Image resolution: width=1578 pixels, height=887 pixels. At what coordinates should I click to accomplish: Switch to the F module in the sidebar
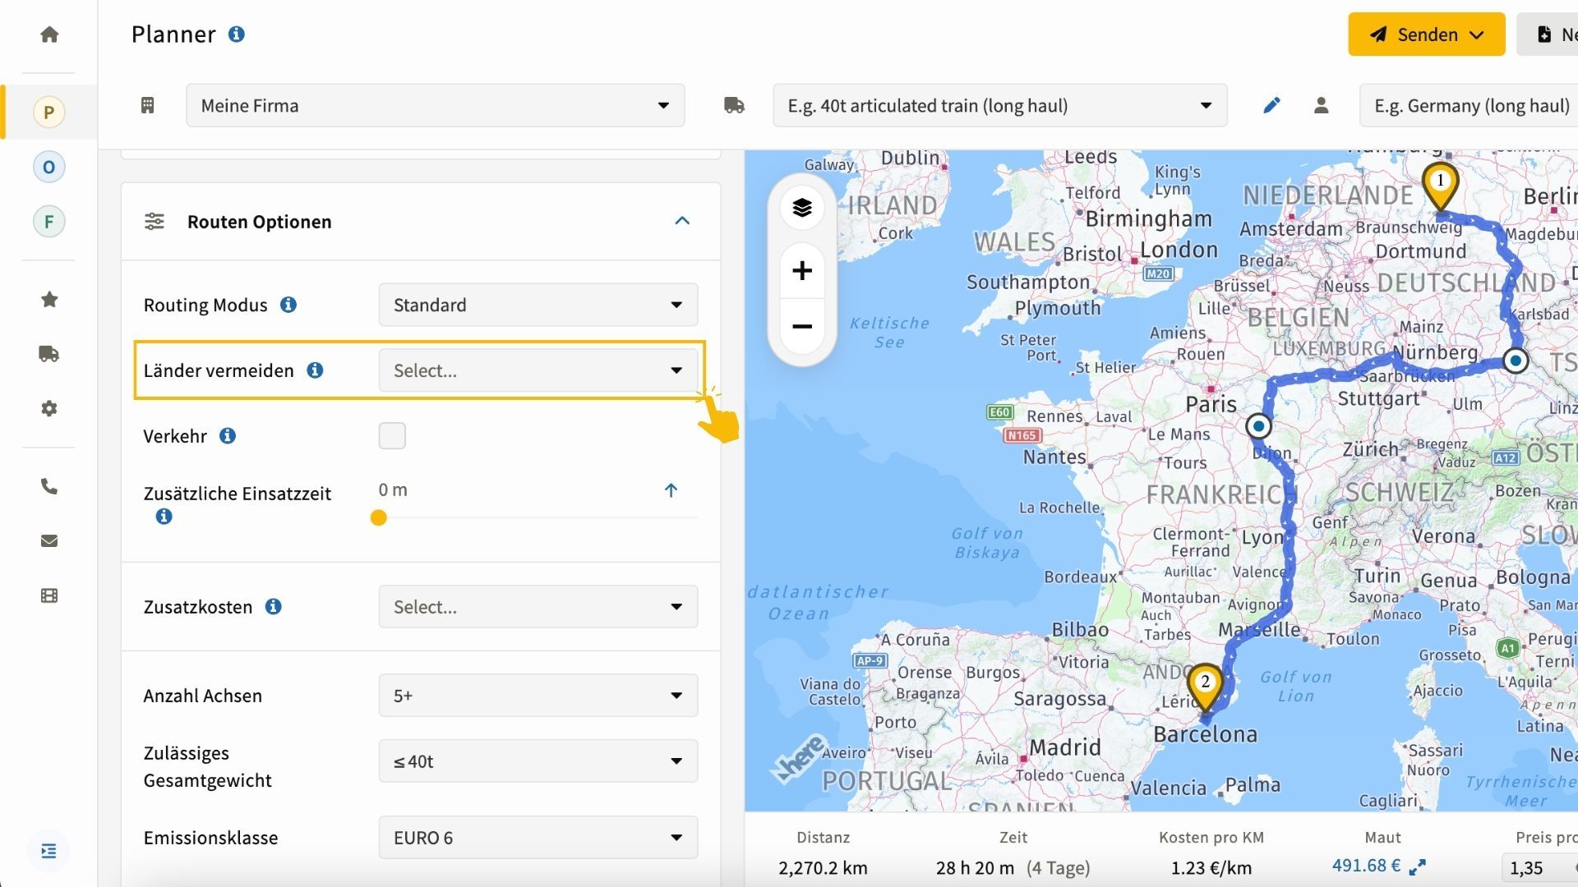pyautogui.click(x=49, y=222)
